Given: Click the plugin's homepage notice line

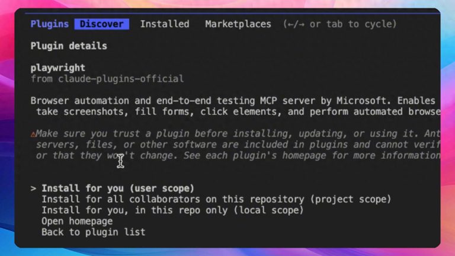Looking at the screenshot, I should point(238,156).
